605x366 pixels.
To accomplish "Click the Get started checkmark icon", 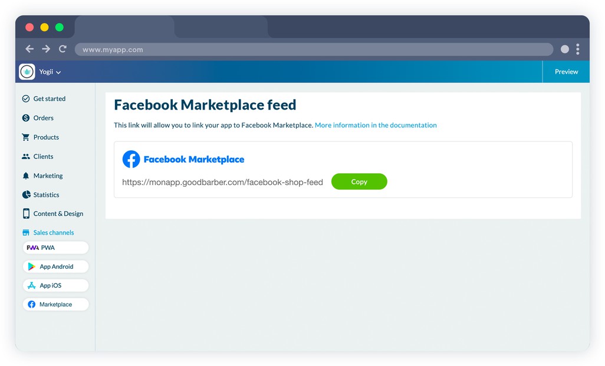I will (x=26, y=99).
